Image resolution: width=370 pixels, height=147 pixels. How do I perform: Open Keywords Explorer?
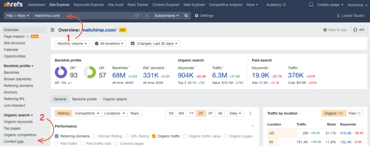point(89,5)
